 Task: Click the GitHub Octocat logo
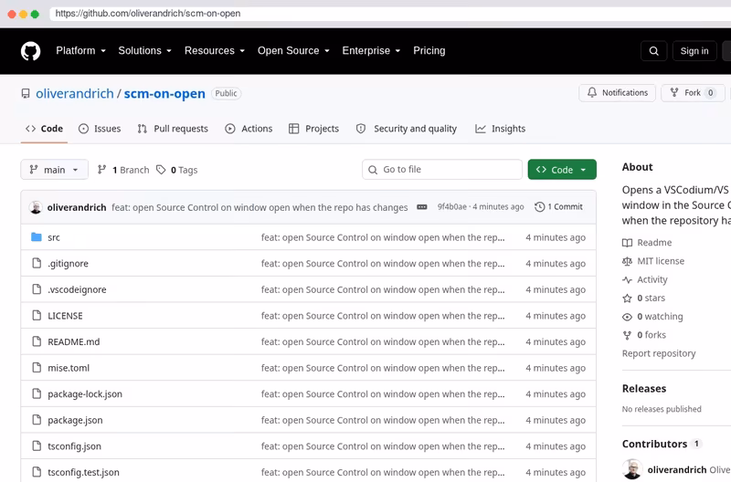click(31, 51)
